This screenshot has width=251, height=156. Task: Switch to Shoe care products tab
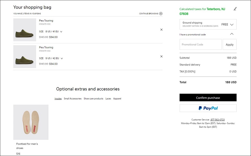pos(94,99)
